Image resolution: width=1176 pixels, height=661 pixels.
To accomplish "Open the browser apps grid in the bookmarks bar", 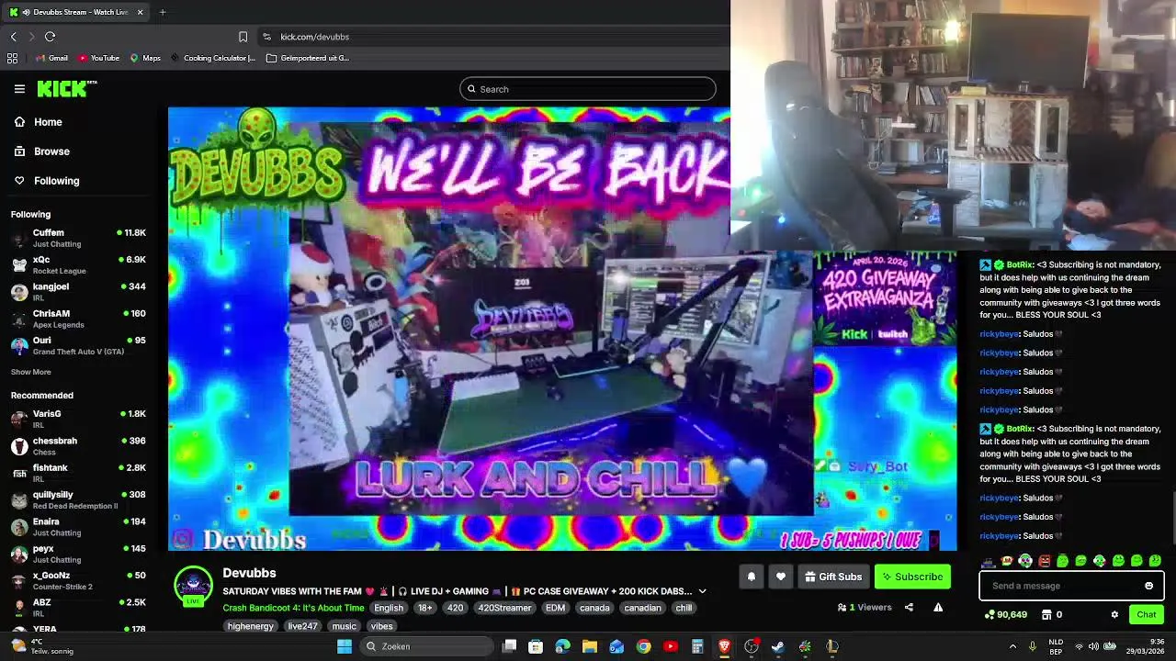I will coord(12,58).
